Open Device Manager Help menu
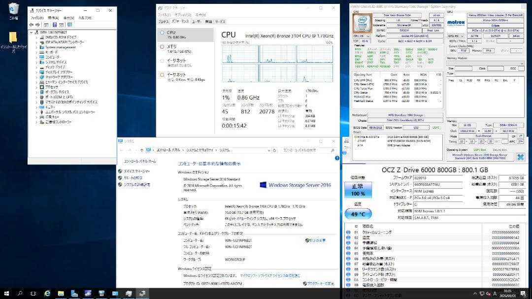Viewport: 532px width, 299px height. pos(85,18)
